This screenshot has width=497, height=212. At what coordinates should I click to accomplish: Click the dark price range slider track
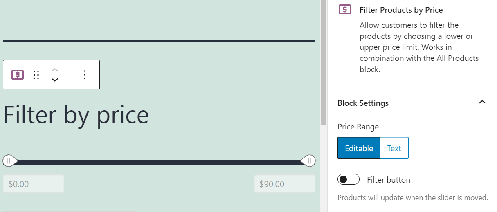[159, 162]
